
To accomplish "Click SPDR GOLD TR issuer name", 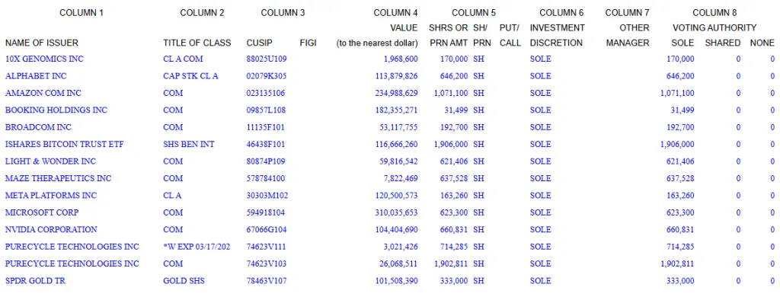I will 35,281.
